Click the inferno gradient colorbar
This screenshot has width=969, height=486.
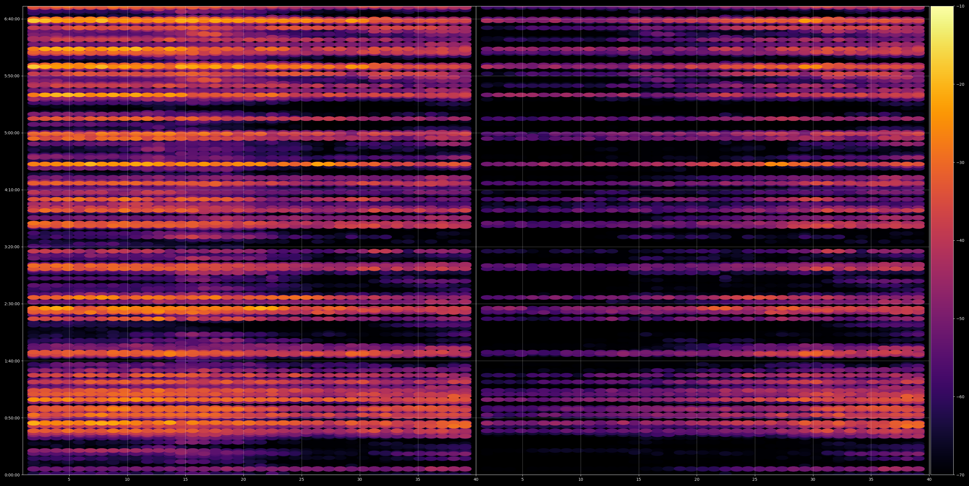[942, 241]
